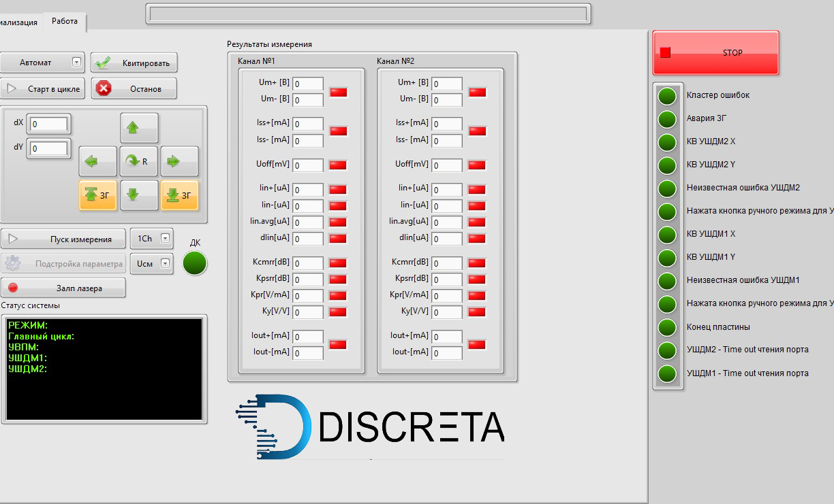Toggle the Кластер ошибок indicator

[x=667, y=96]
